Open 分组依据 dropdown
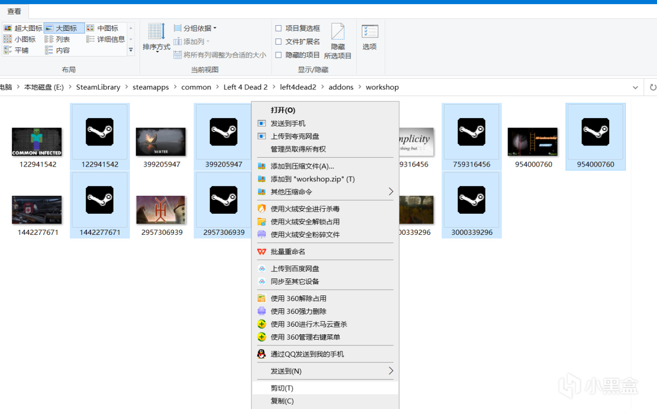 click(x=196, y=28)
